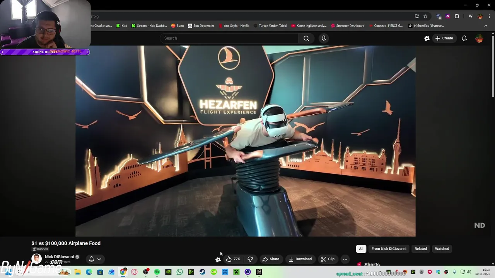
Task: Open the Chrome three-dot menu
Action: pos(489,16)
